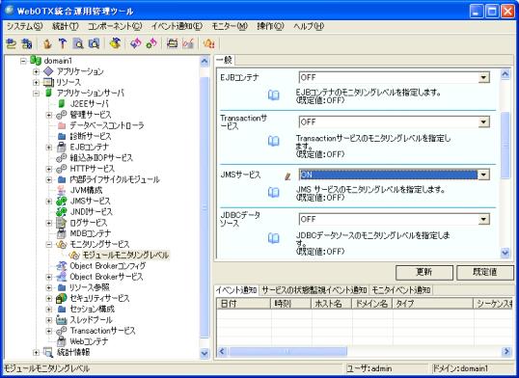Click the 日付 column header
This screenshot has width=519, height=378.
pos(244,304)
